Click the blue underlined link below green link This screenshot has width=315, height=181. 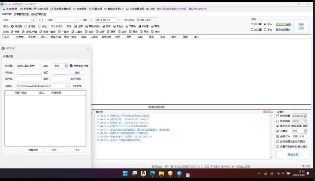[x=283, y=30]
